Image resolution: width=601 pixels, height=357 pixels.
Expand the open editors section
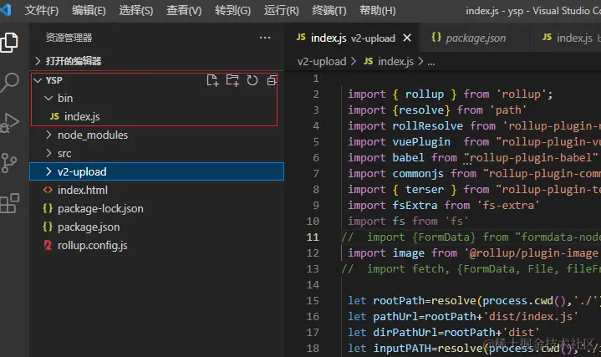(x=74, y=61)
